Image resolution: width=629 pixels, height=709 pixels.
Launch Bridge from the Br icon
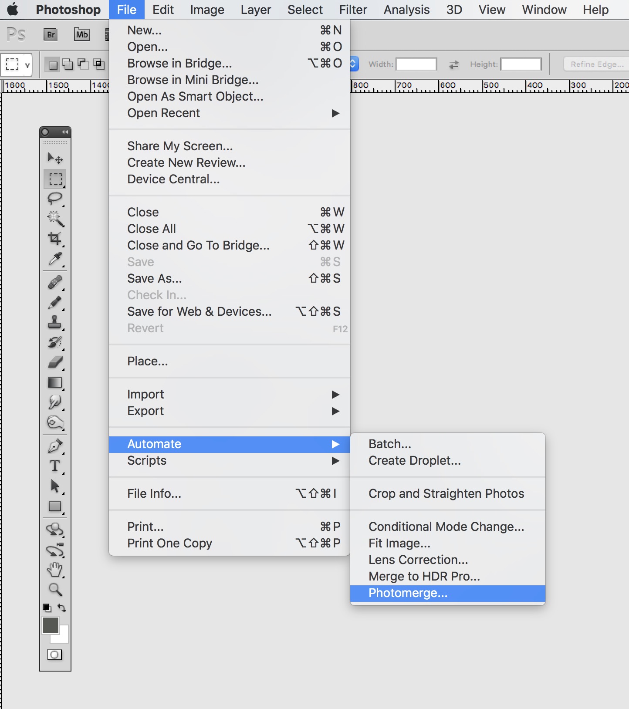[x=51, y=34]
